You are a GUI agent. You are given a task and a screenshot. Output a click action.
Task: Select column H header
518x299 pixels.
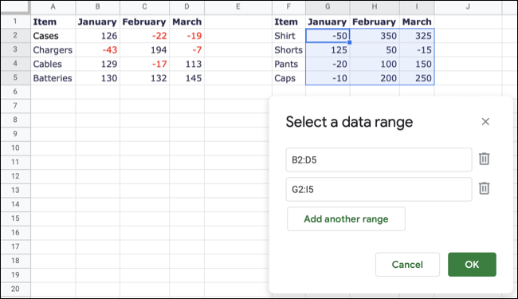[375, 7]
